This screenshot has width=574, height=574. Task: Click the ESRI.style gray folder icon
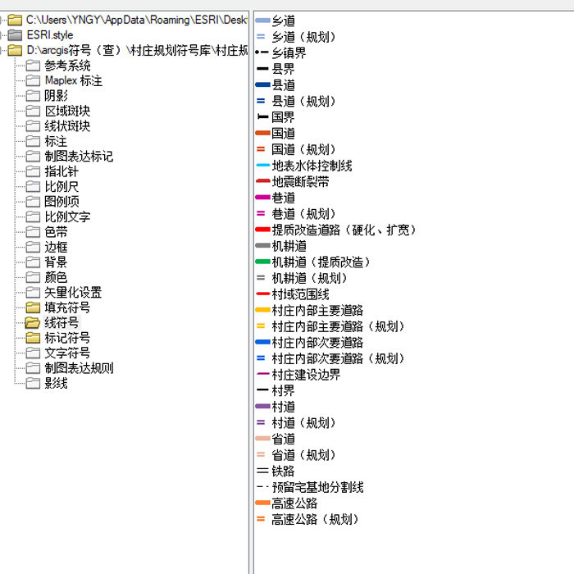click(15, 35)
